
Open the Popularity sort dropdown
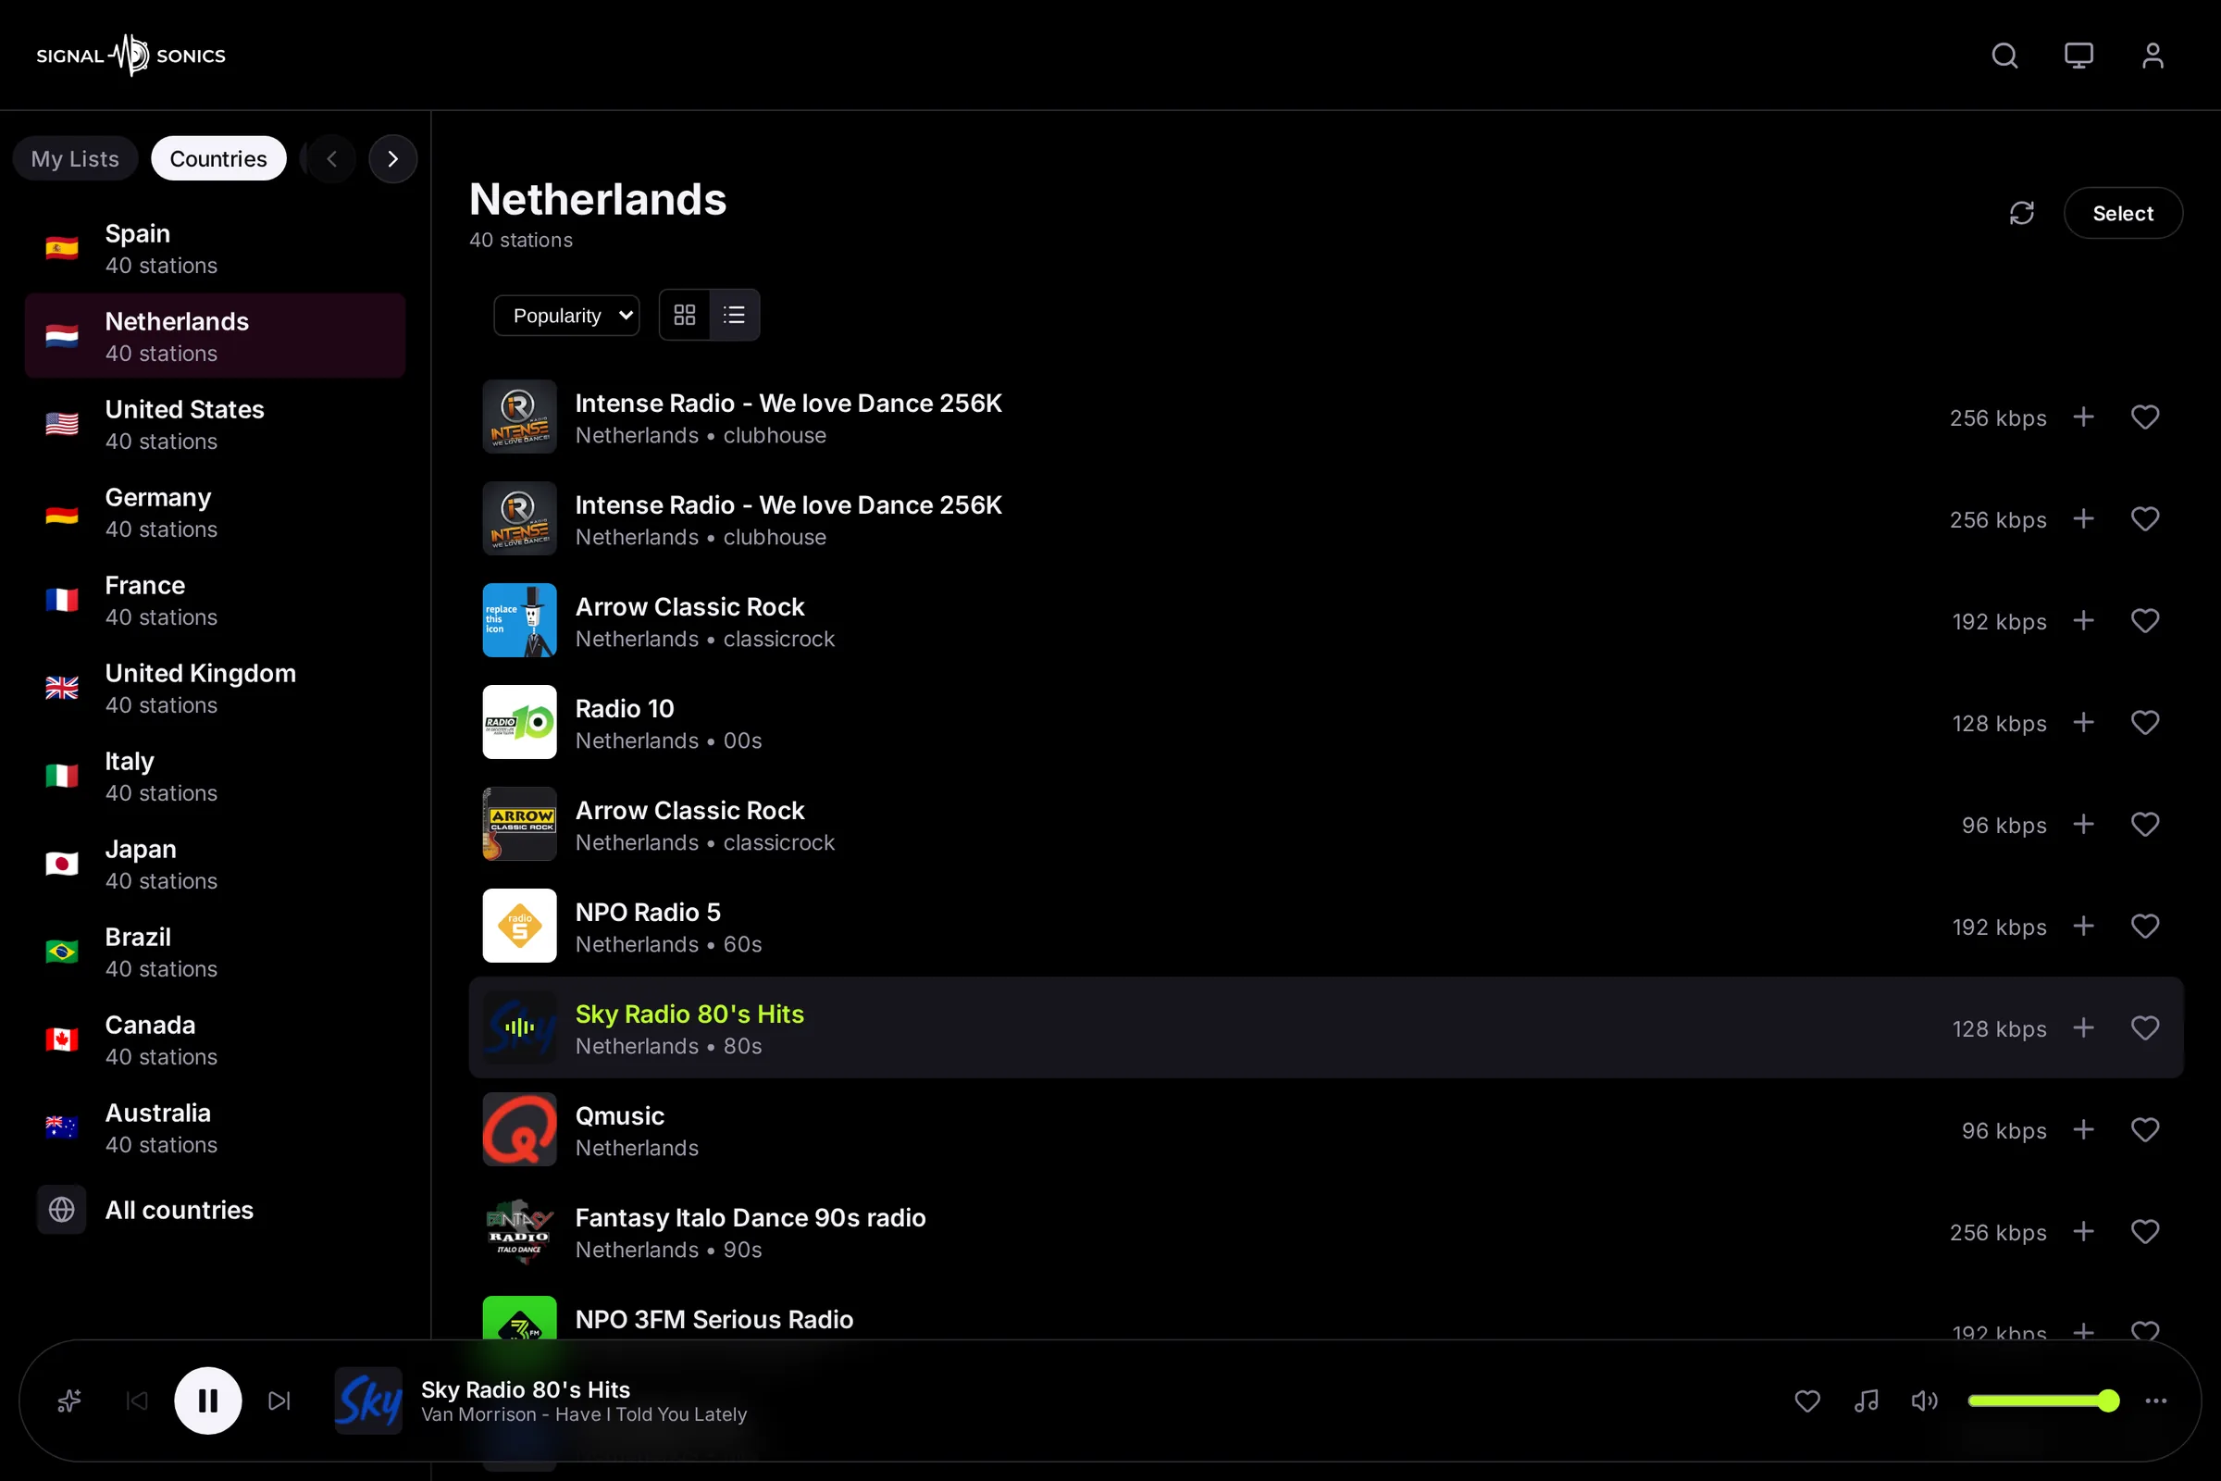click(566, 316)
